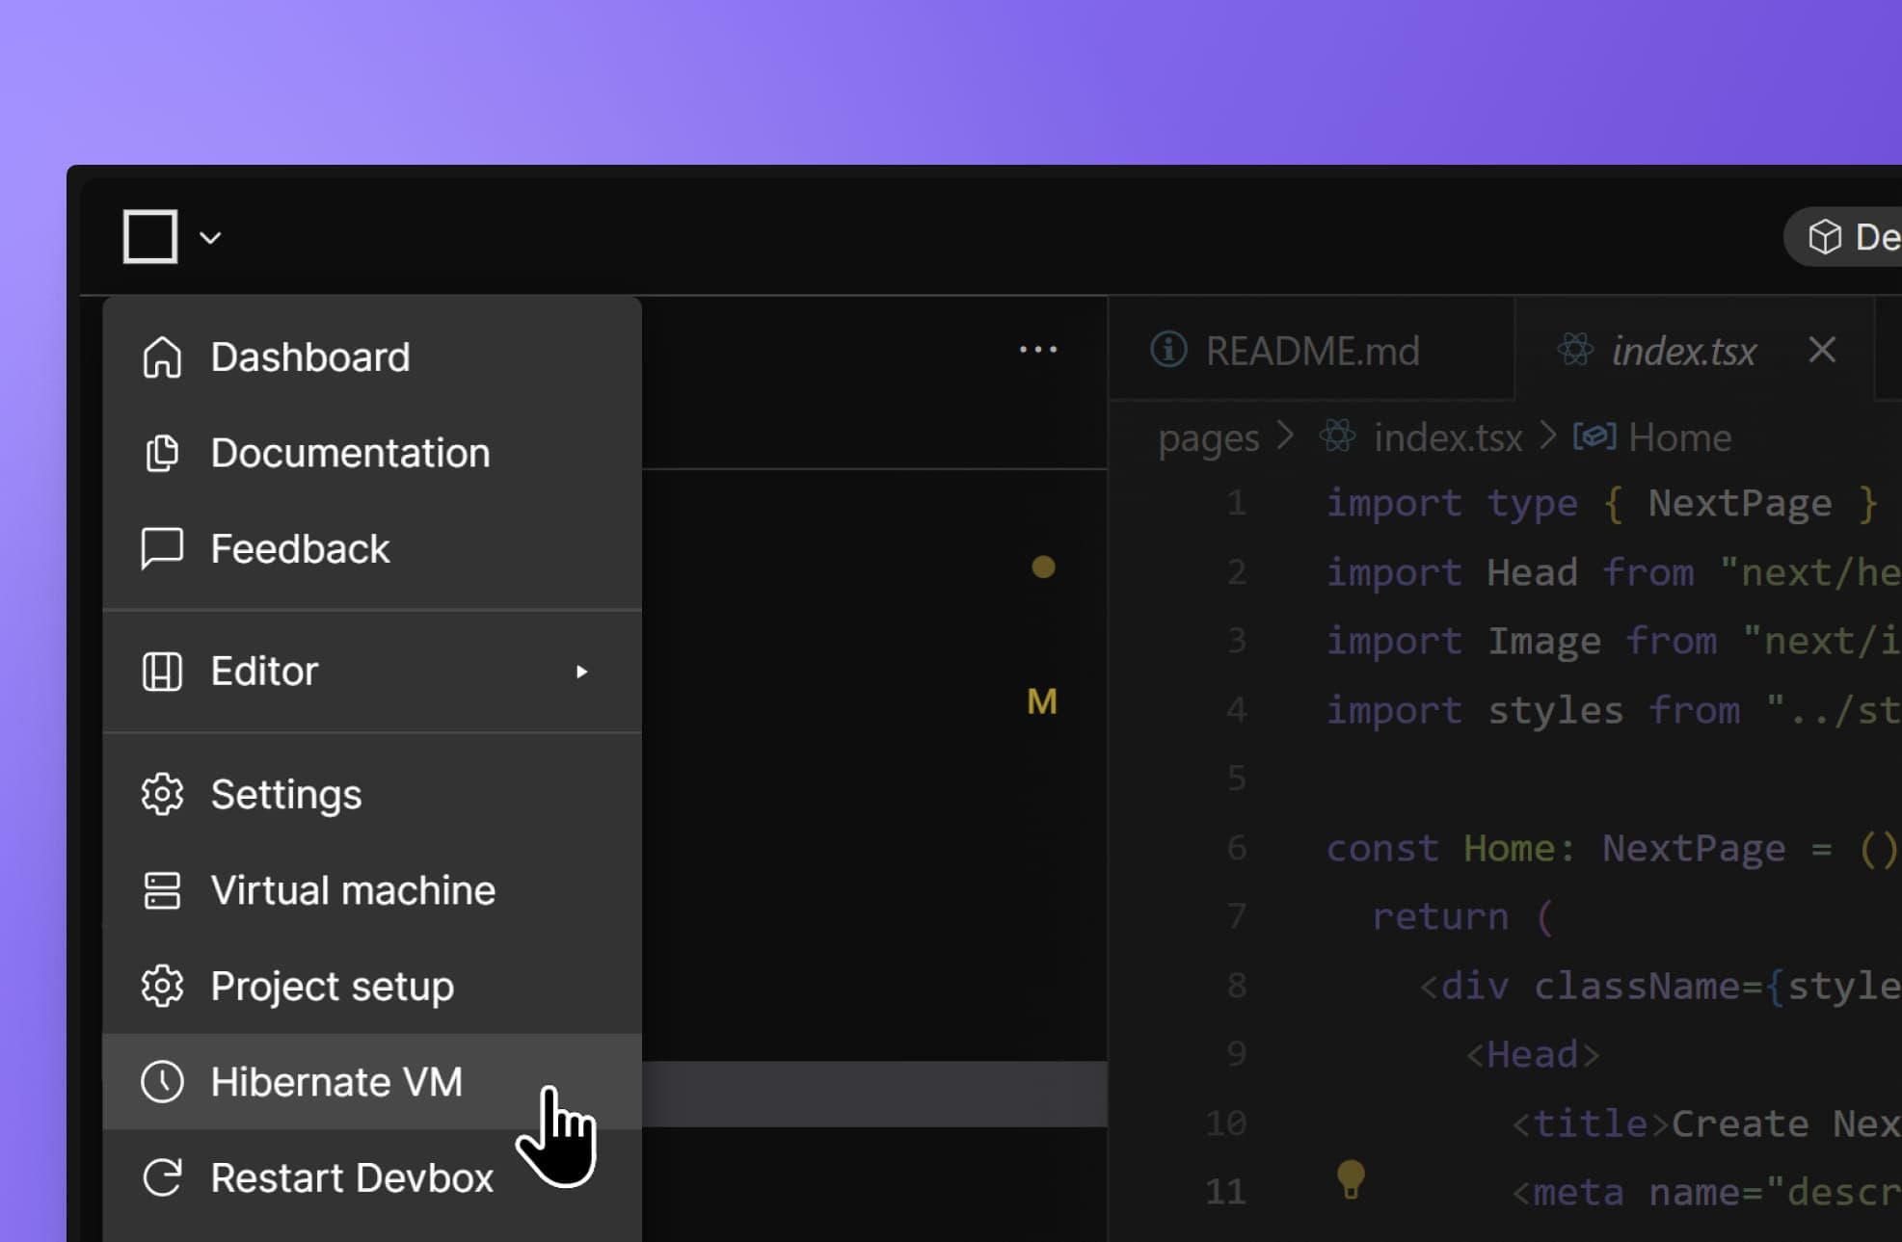The image size is (1902, 1242).
Task: Click the speech bubble icon beside Feedback
Action: 164,548
